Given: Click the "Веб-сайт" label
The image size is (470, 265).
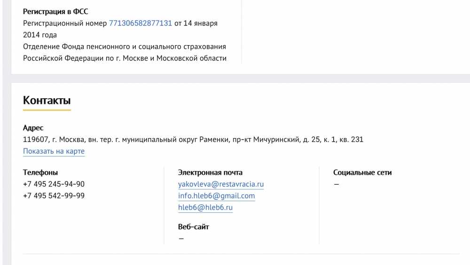Looking at the screenshot, I should coord(193,227).
